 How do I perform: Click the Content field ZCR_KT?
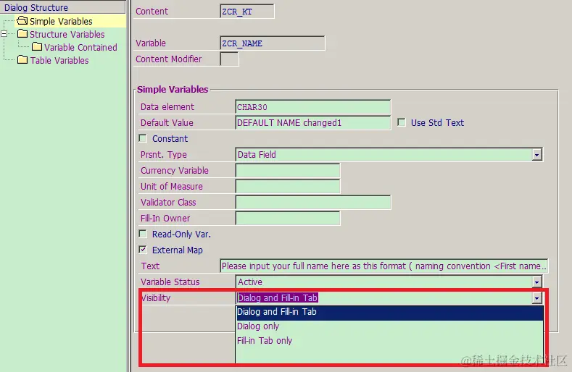247,12
